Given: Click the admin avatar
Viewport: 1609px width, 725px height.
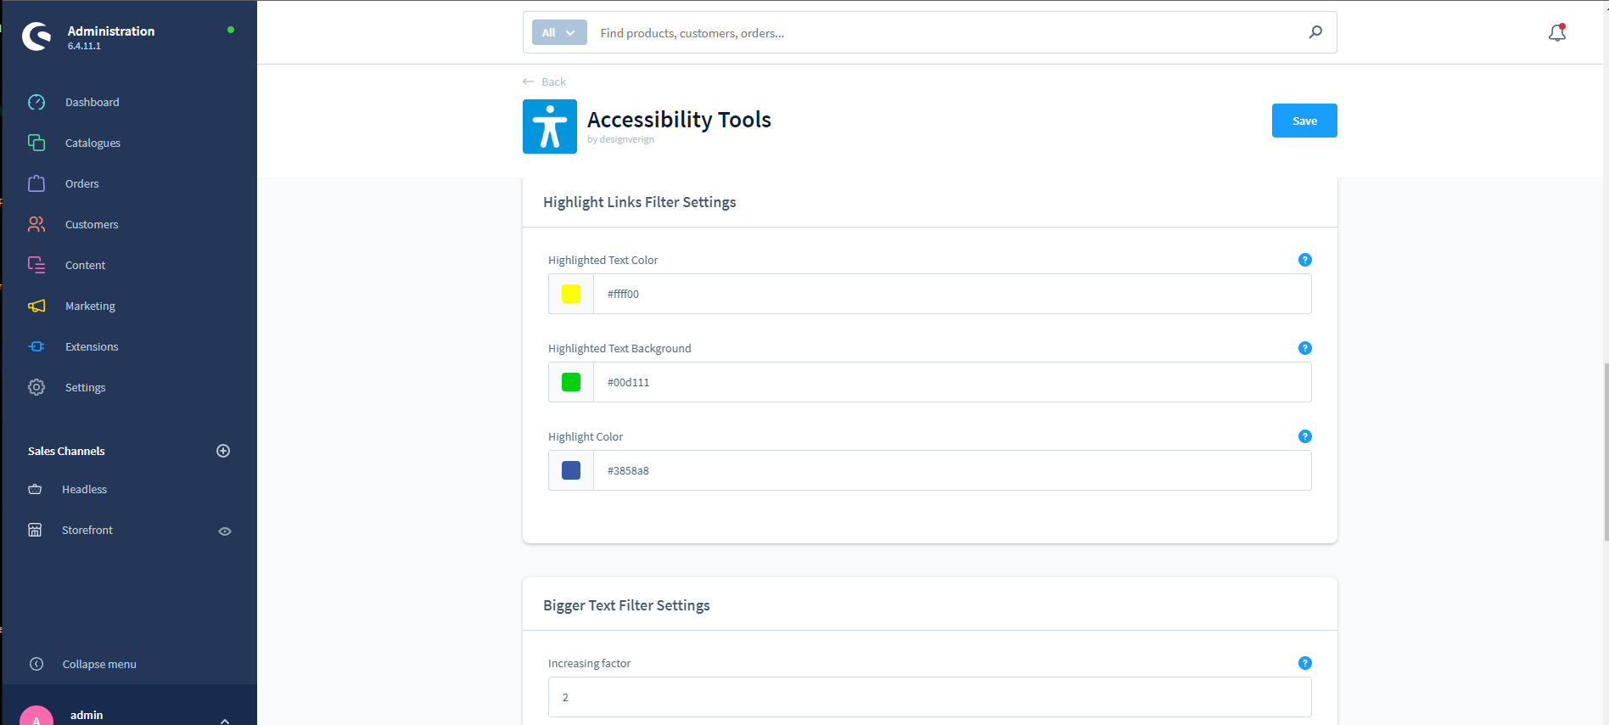Looking at the screenshot, I should 36,717.
